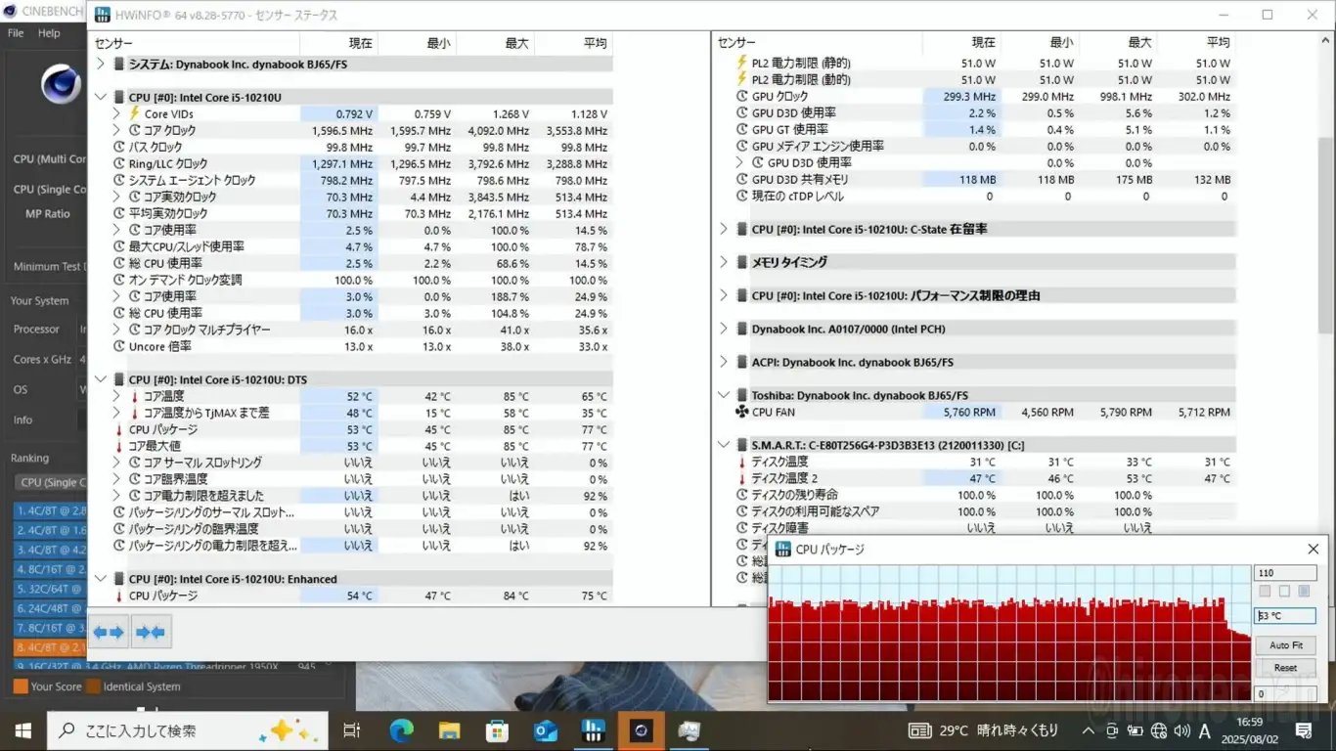Click the icon beside GPU クロック
The width and height of the screenshot is (1336, 751).
pyautogui.click(x=742, y=96)
